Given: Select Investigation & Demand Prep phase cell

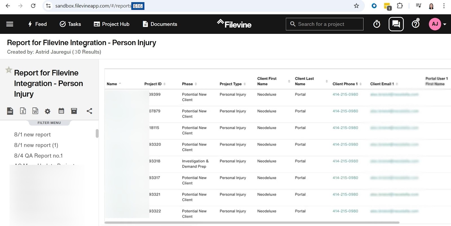Looking at the screenshot, I should coord(195,164).
